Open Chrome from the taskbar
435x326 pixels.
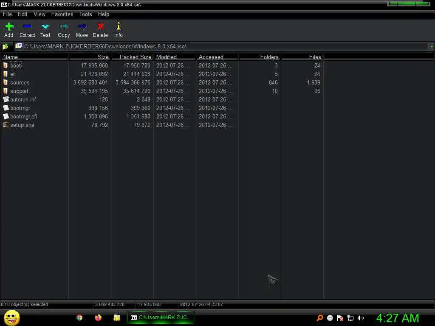pyautogui.click(x=79, y=318)
